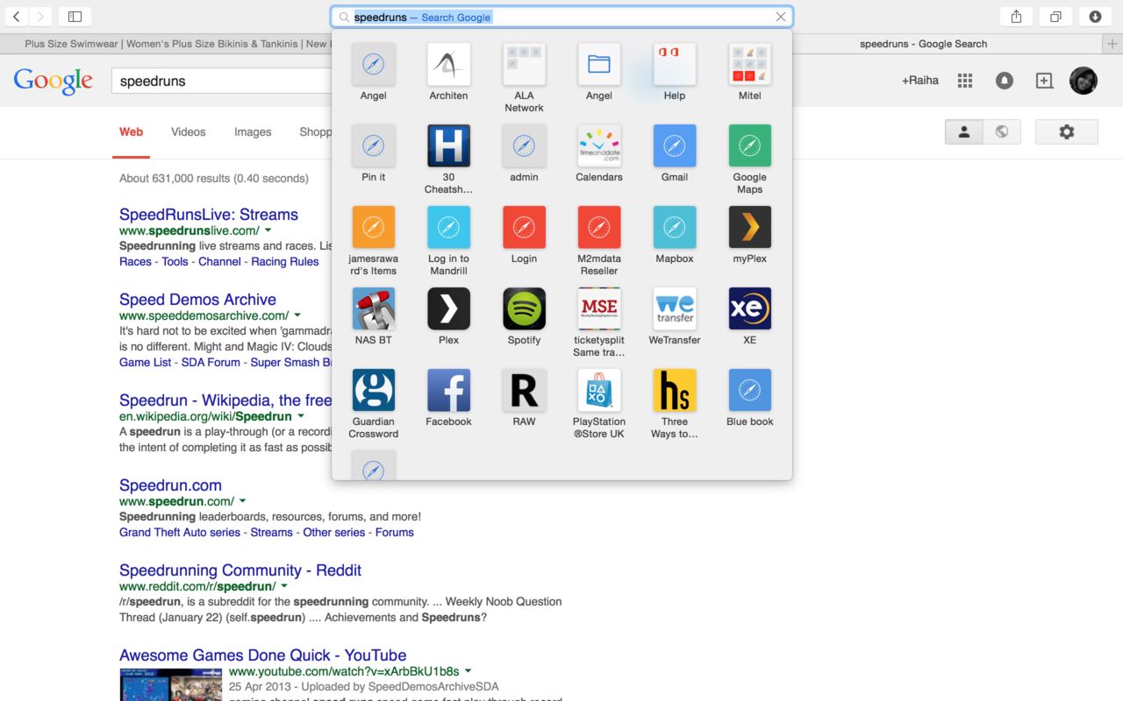Open the Guardian Crossword favorite
Viewport: 1123px width, 701px height.
(373, 390)
